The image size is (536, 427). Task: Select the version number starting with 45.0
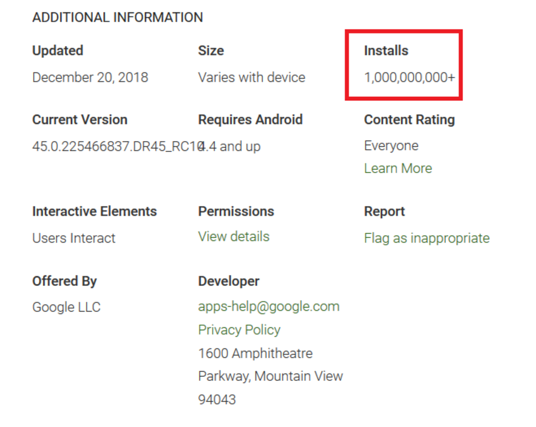(x=114, y=146)
